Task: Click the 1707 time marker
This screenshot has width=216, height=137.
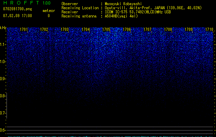Action: pyautogui.click(x=147, y=29)
